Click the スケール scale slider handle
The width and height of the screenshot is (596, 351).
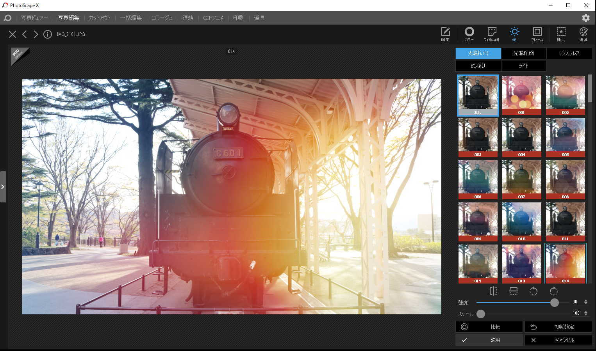tap(481, 314)
